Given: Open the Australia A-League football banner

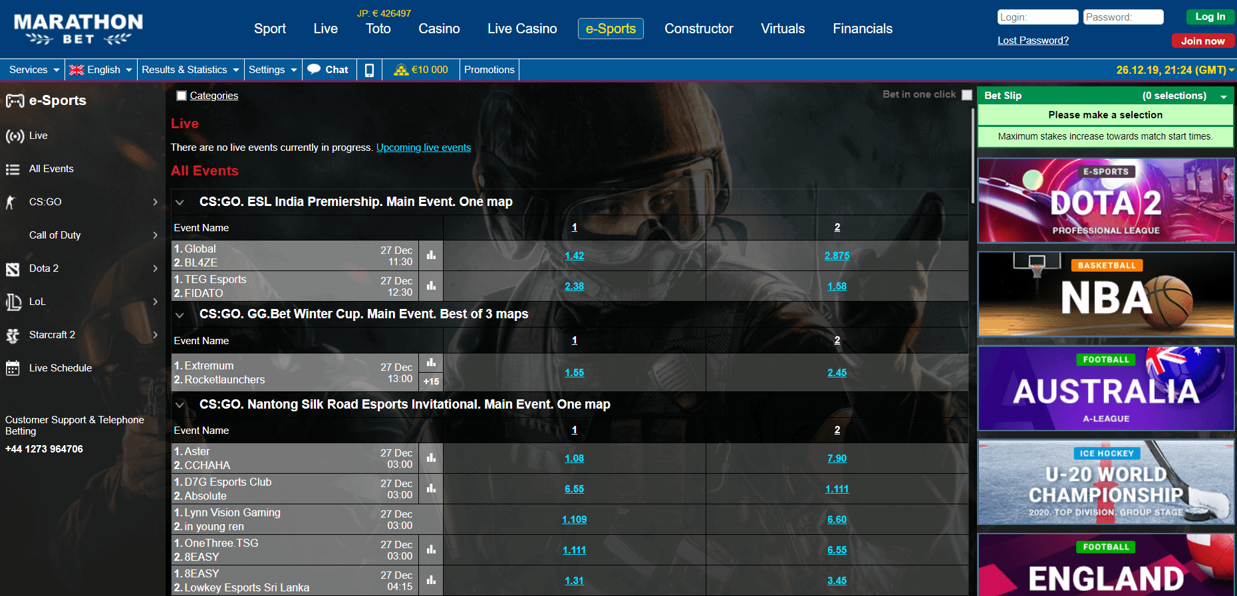Looking at the screenshot, I should (x=1106, y=388).
